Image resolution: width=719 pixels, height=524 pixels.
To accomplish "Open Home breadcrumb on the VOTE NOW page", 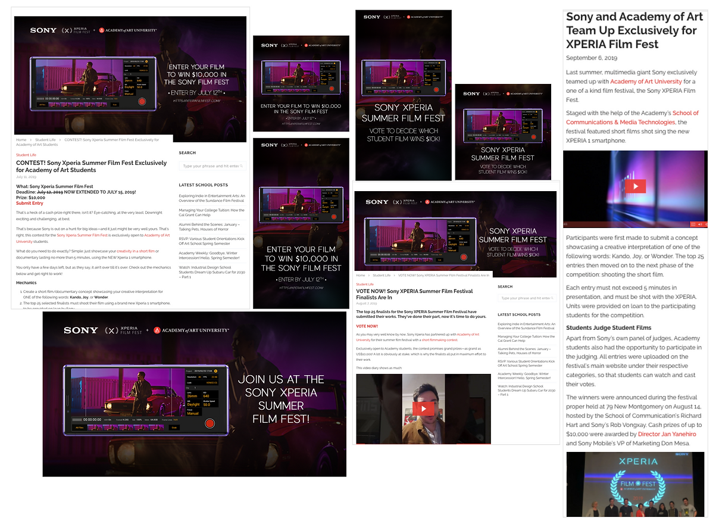I will tap(361, 276).
